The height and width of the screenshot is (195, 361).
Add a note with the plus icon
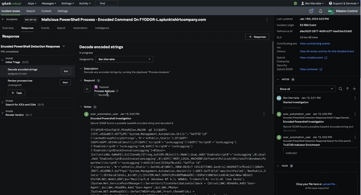pos(354,89)
